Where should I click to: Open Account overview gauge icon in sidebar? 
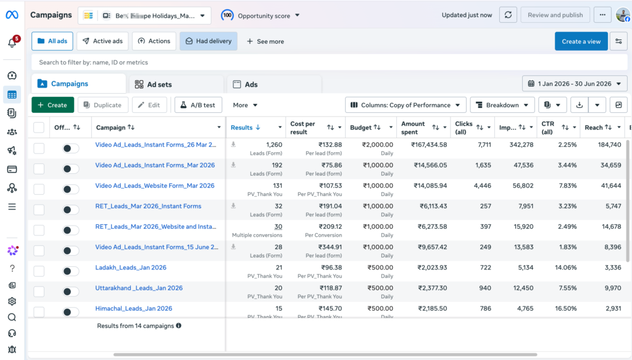click(12, 75)
